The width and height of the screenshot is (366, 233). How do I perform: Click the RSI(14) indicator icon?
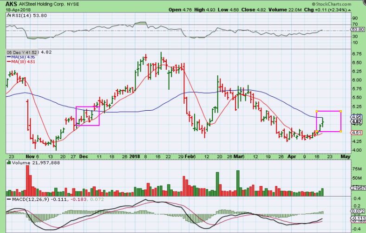tap(9, 15)
